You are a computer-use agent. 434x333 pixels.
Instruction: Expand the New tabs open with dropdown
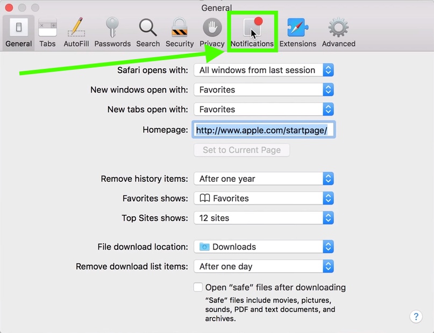264,109
